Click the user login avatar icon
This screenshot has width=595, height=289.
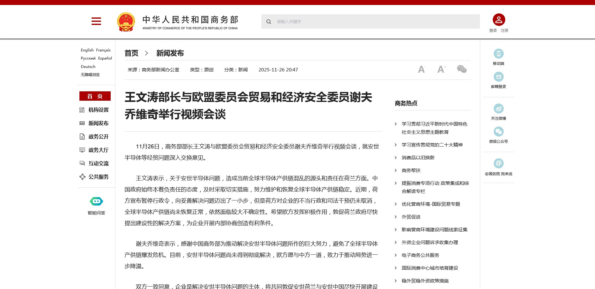click(499, 20)
